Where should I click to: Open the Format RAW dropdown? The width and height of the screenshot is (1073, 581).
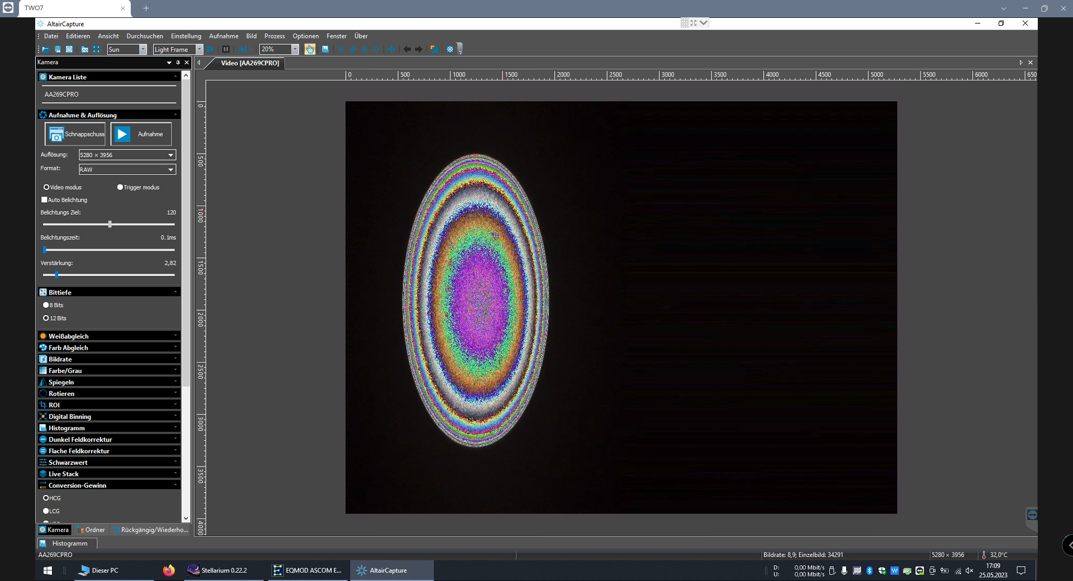pyautogui.click(x=127, y=169)
